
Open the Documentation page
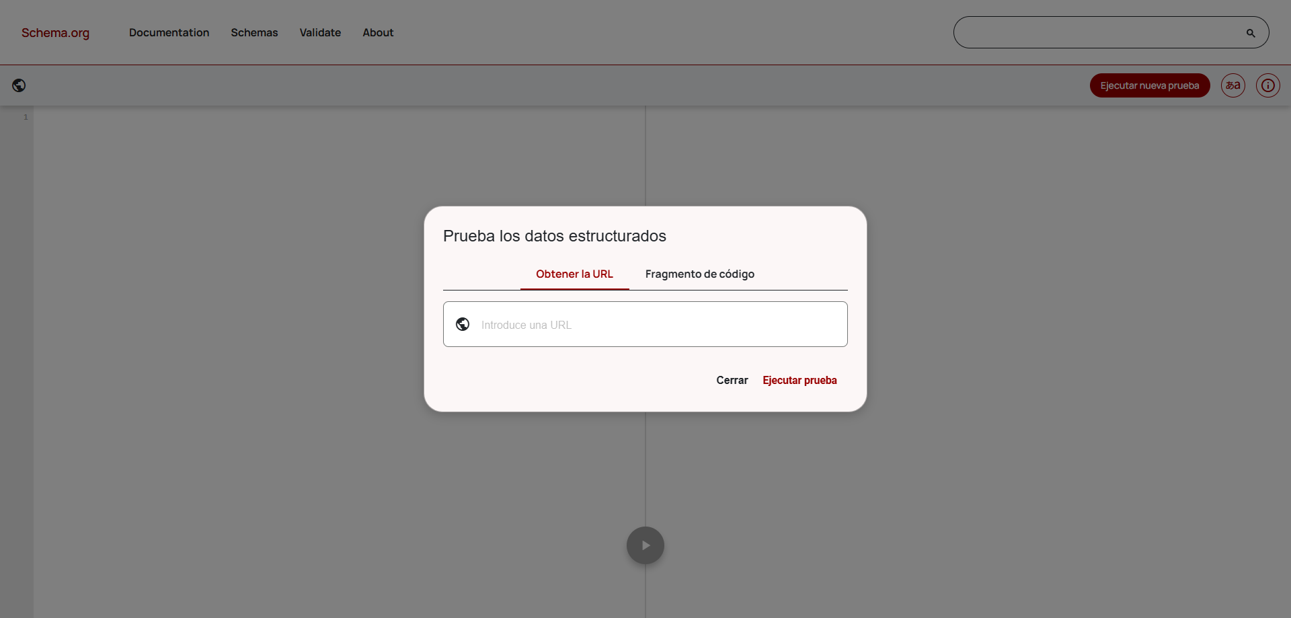(169, 32)
